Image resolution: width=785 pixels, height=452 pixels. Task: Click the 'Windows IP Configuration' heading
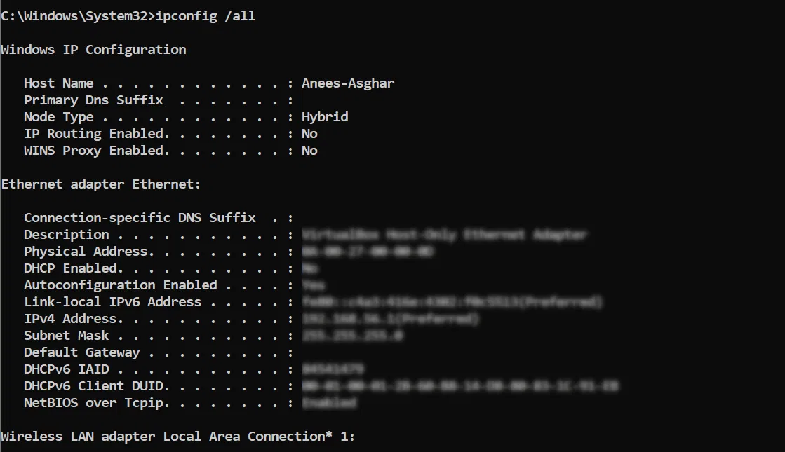(x=93, y=50)
